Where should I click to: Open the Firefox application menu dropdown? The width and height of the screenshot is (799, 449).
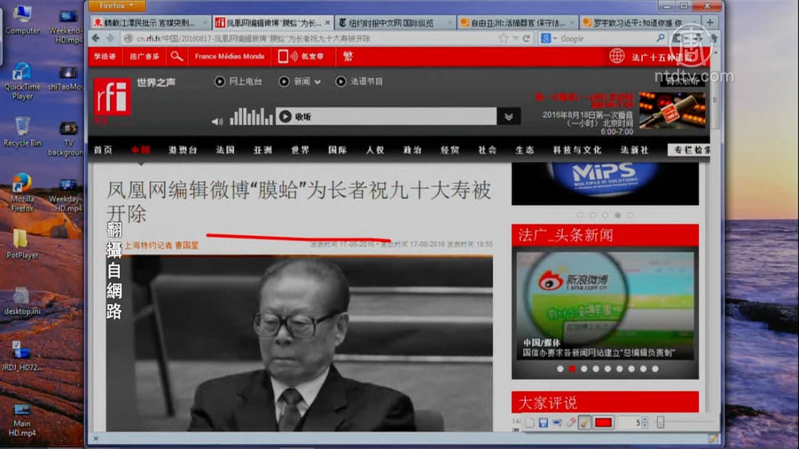(116, 6)
